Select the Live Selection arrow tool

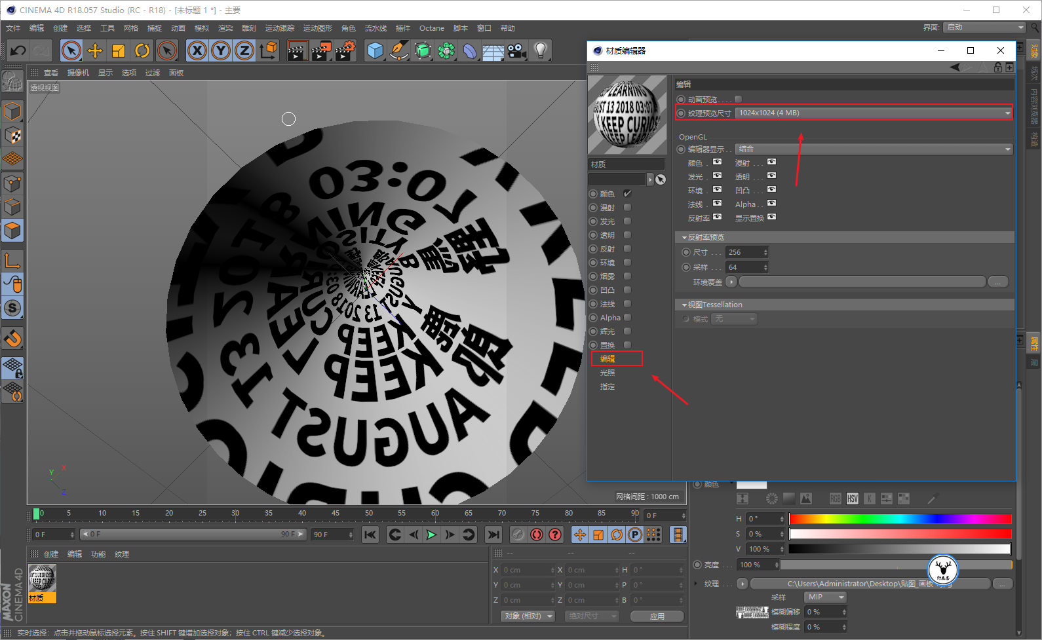[x=71, y=50]
